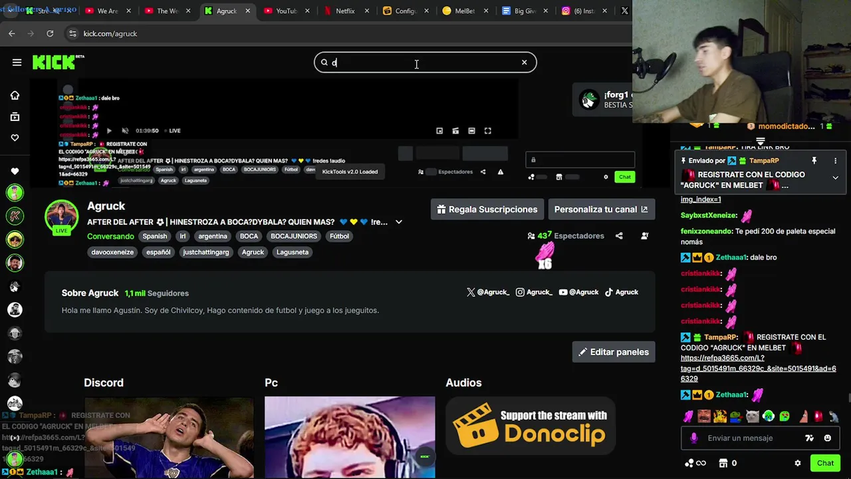This screenshot has width=851, height=479.
Task: Expand the pinned chat message chevron
Action: [835, 178]
